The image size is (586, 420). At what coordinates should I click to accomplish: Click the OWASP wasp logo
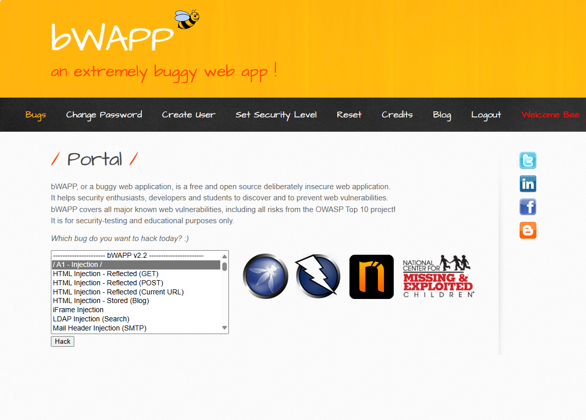point(266,277)
